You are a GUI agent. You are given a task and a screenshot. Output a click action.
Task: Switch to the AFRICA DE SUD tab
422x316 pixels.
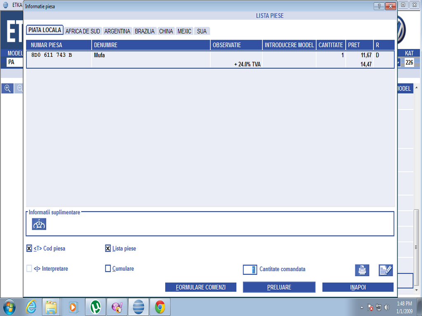pos(82,31)
